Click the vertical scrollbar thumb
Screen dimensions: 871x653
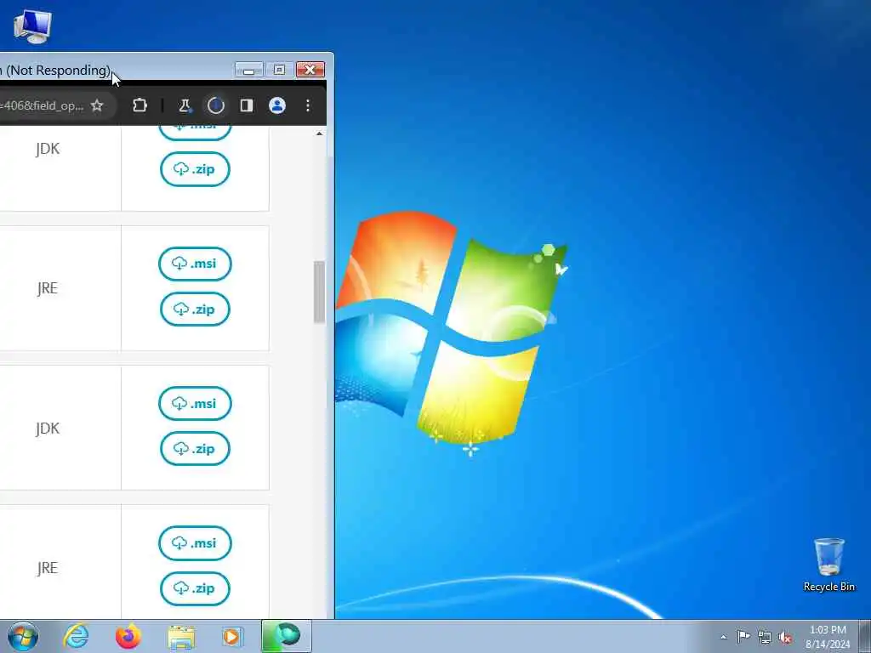(320, 292)
